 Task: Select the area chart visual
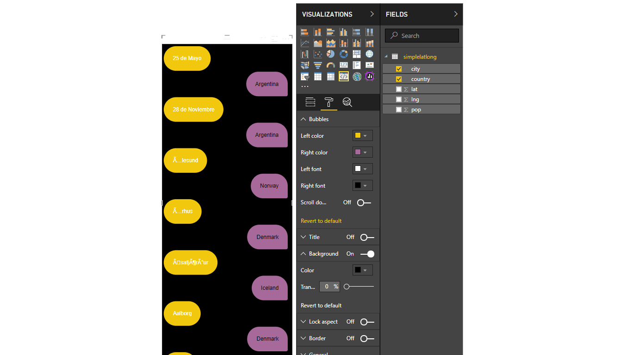[x=318, y=43]
